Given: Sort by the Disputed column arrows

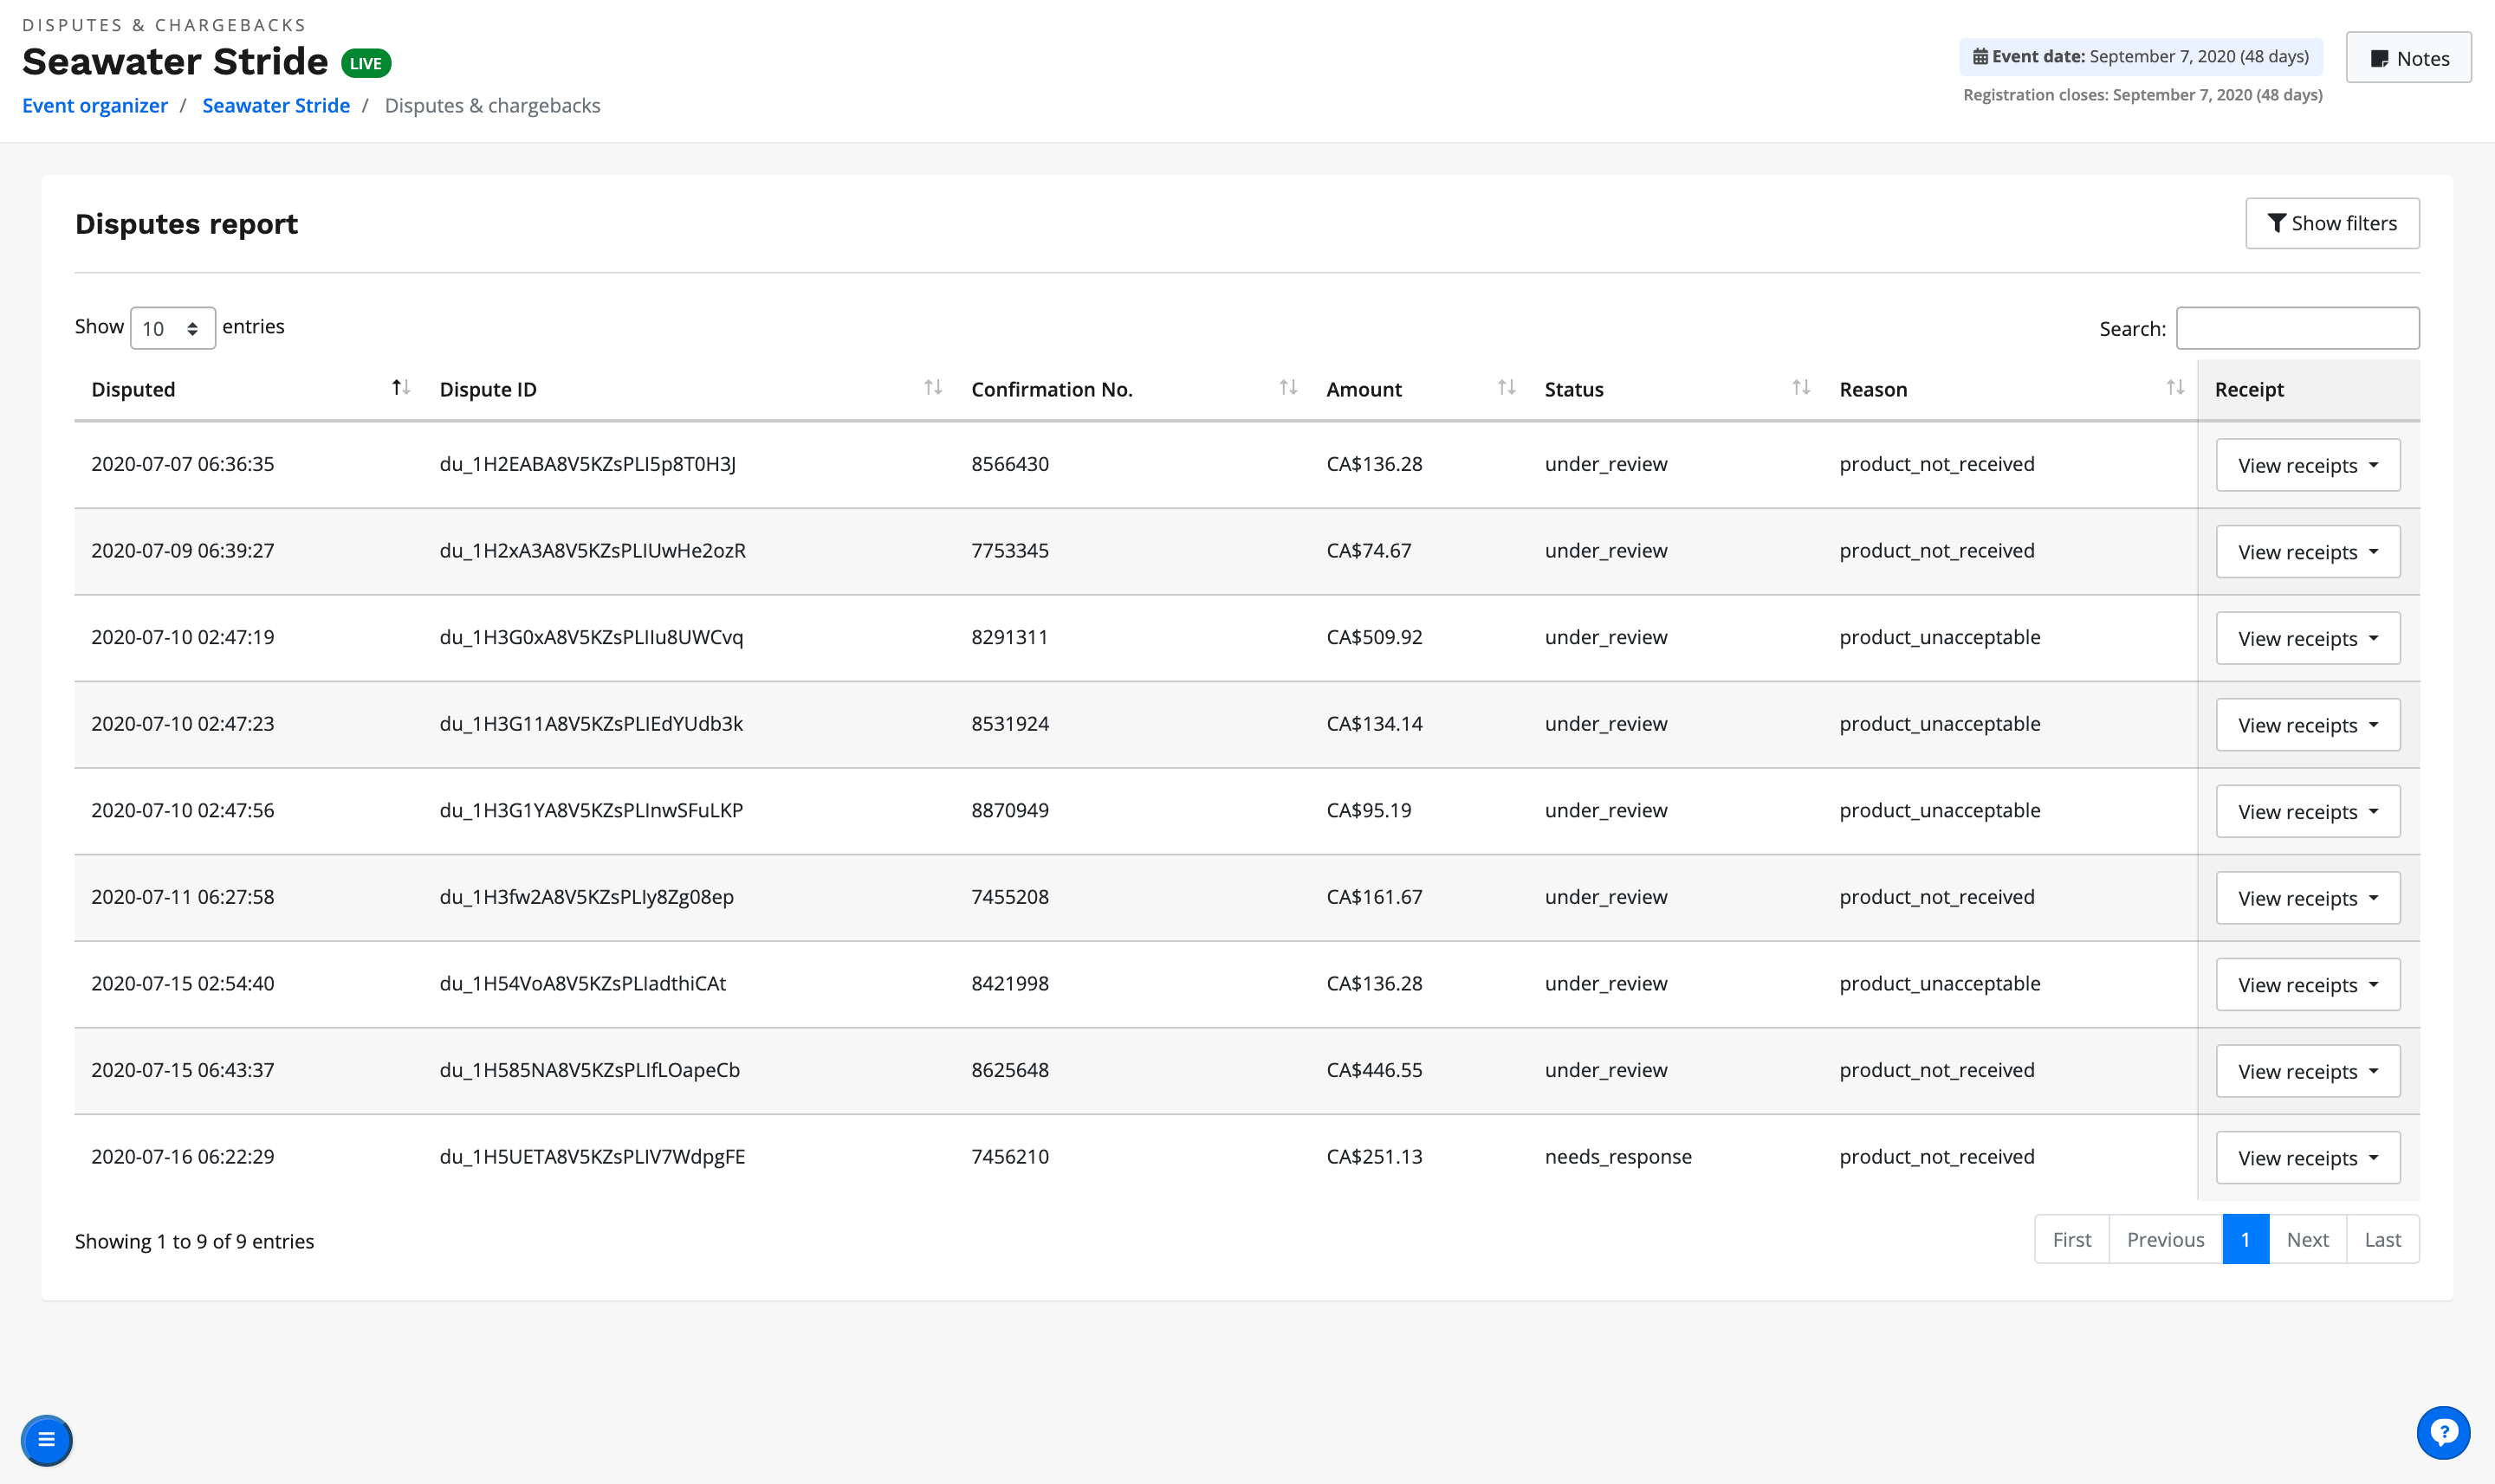Looking at the screenshot, I should [400, 388].
